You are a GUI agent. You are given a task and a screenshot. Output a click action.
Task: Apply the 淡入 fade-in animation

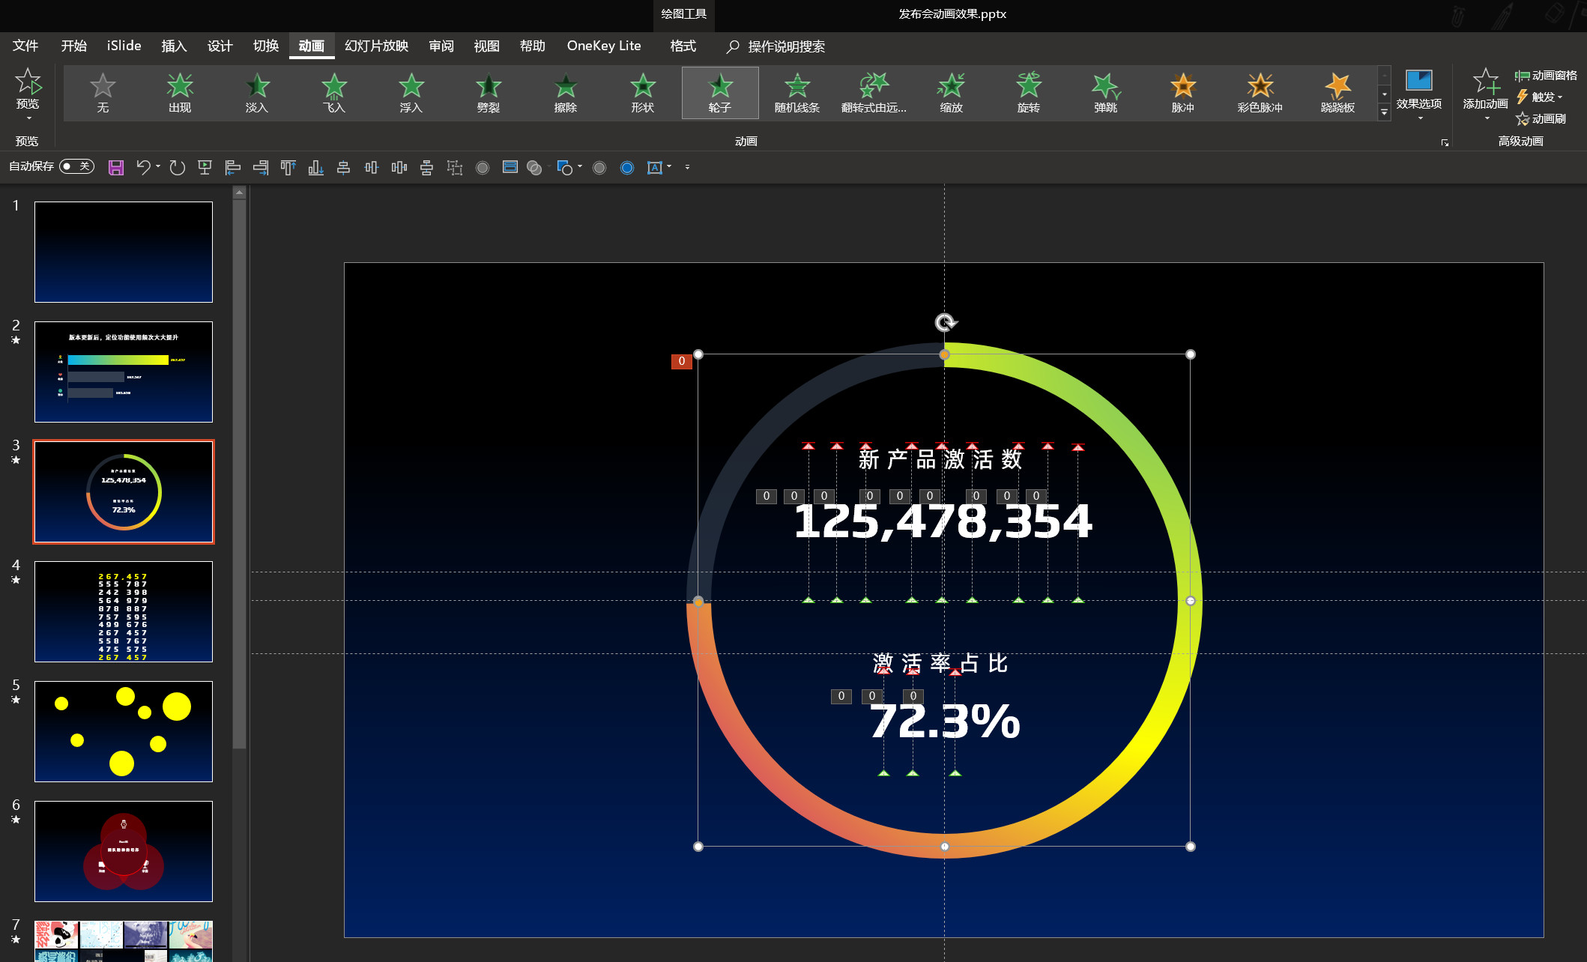click(257, 93)
